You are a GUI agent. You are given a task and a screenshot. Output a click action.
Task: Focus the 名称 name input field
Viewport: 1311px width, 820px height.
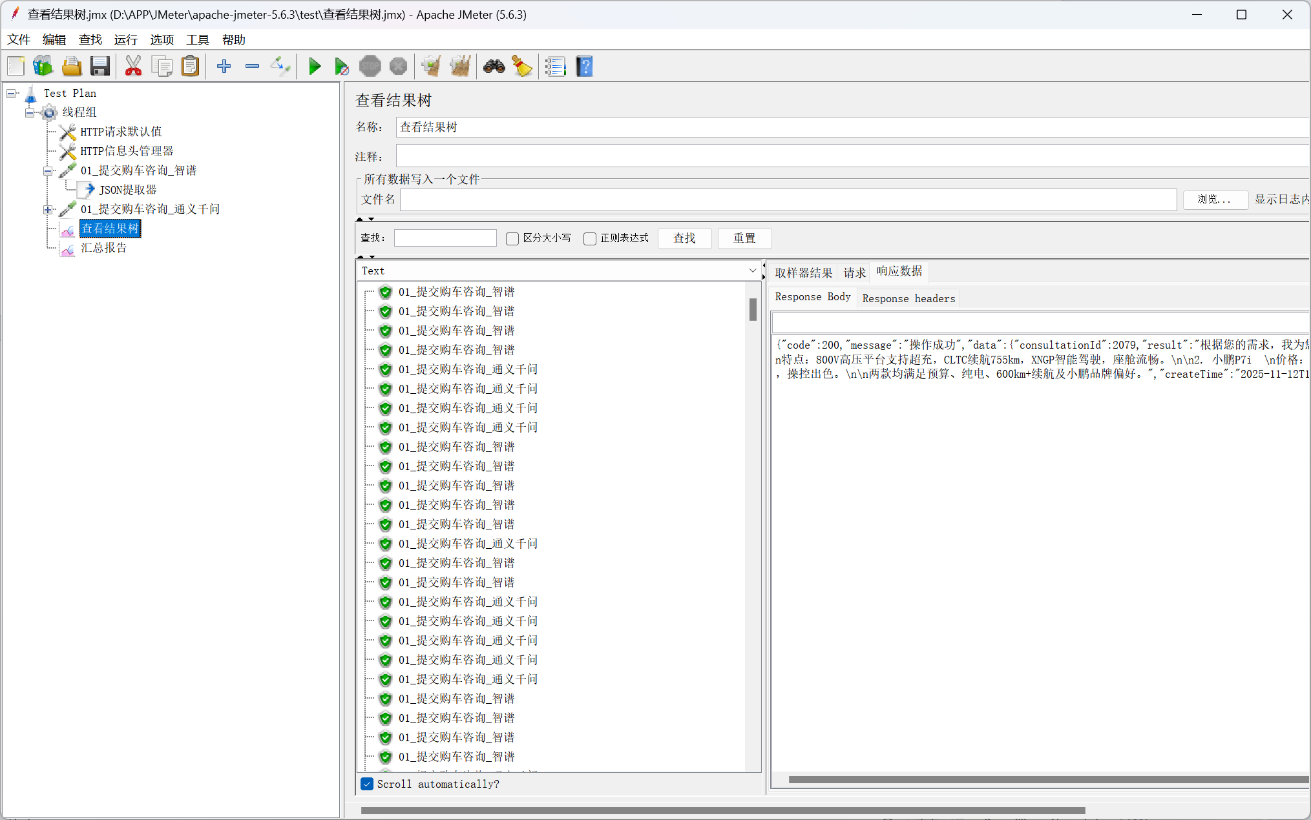[x=853, y=127]
